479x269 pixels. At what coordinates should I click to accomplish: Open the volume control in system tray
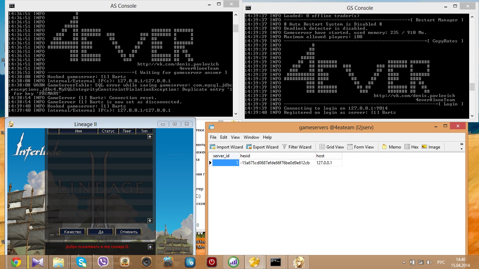point(429,262)
